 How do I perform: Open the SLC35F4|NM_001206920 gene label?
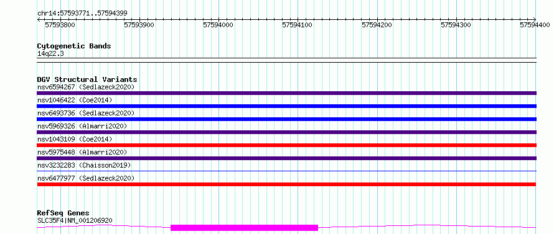(75, 220)
